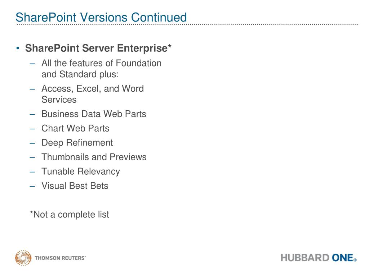Click the blue ONE word in logo
This screenshot has width=369, height=276.
coord(342,258)
